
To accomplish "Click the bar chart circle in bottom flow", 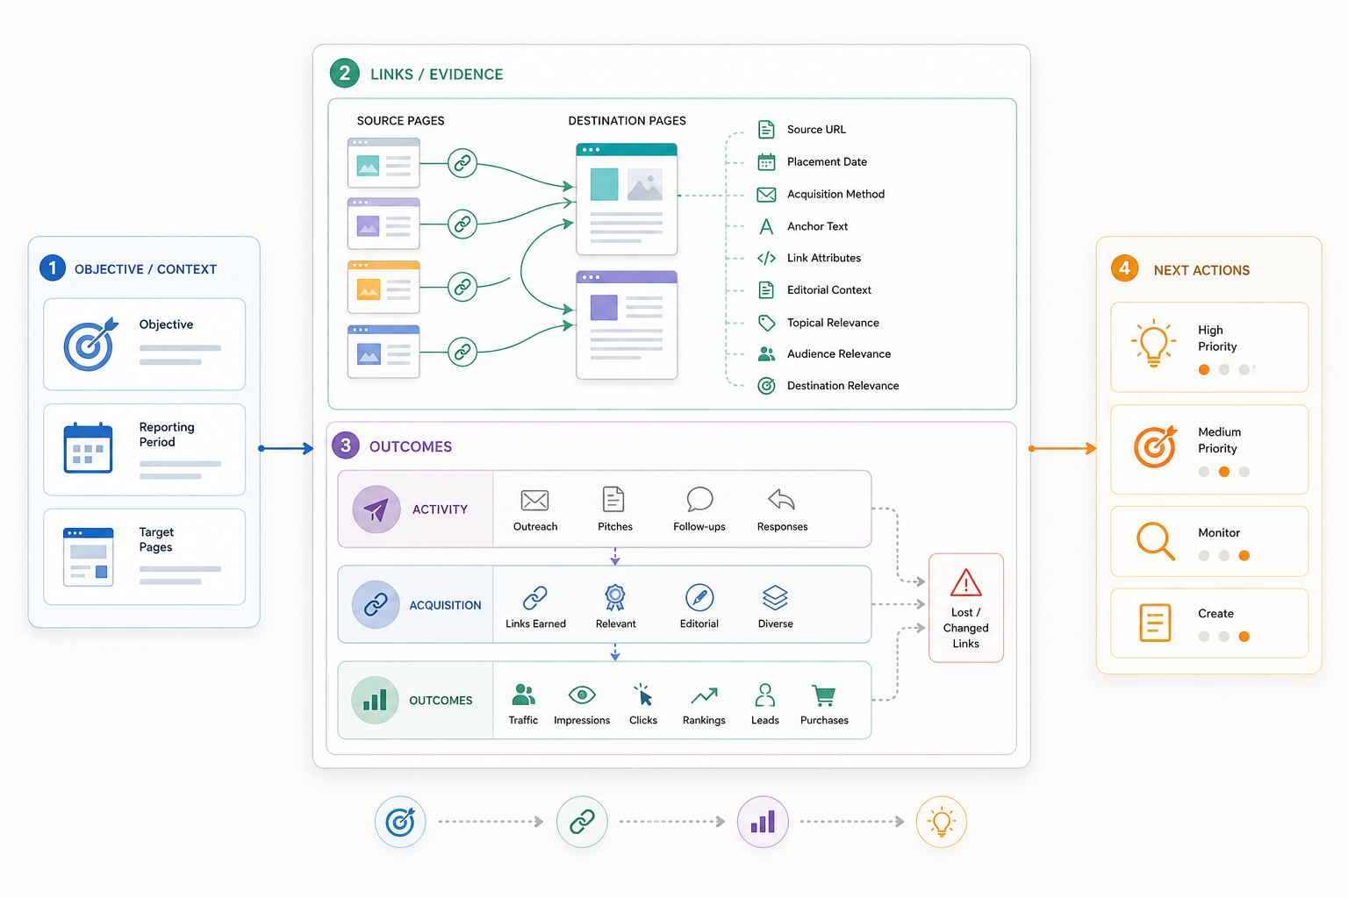I will pos(763,822).
